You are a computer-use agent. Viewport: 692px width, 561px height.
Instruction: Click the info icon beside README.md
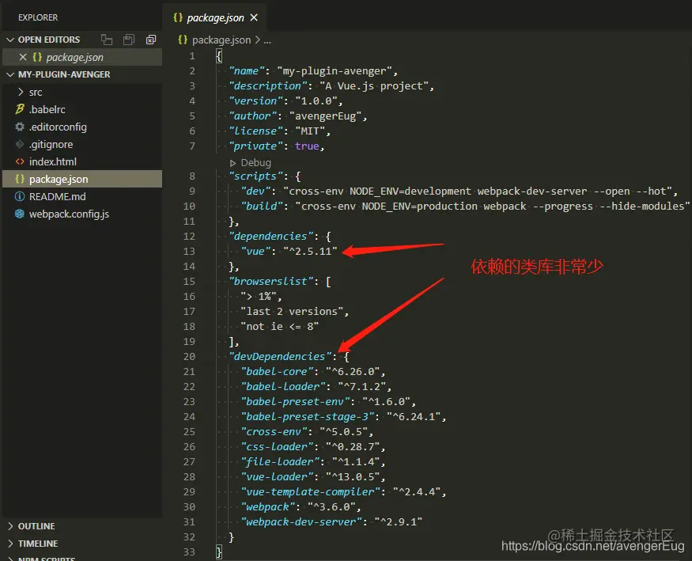click(20, 196)
